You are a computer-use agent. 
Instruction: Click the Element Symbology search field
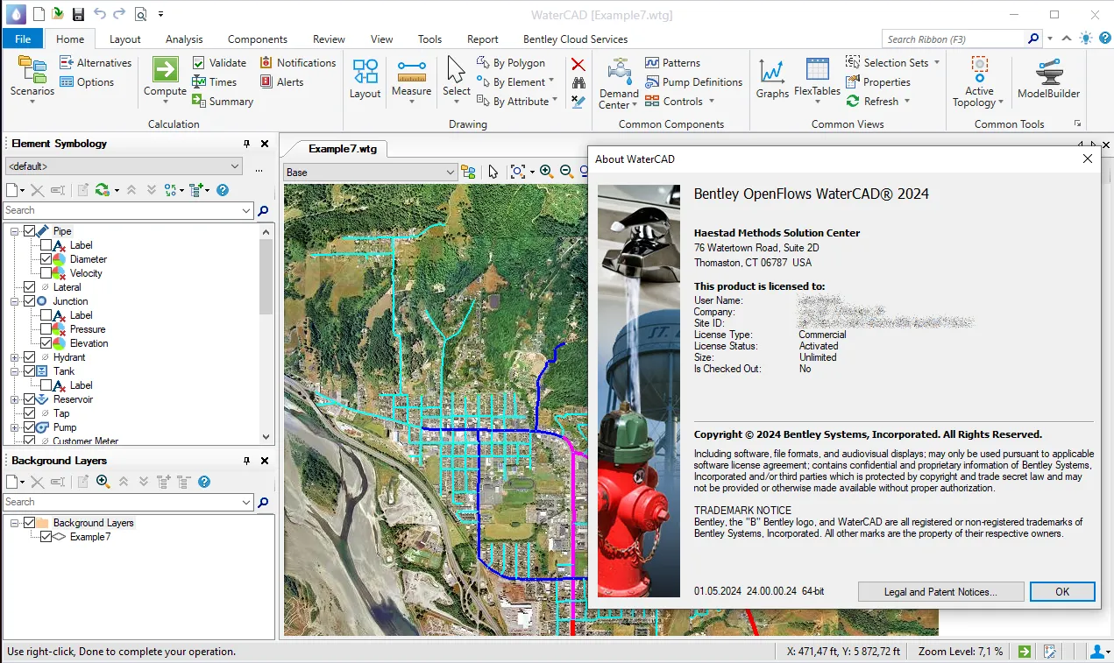121,210
